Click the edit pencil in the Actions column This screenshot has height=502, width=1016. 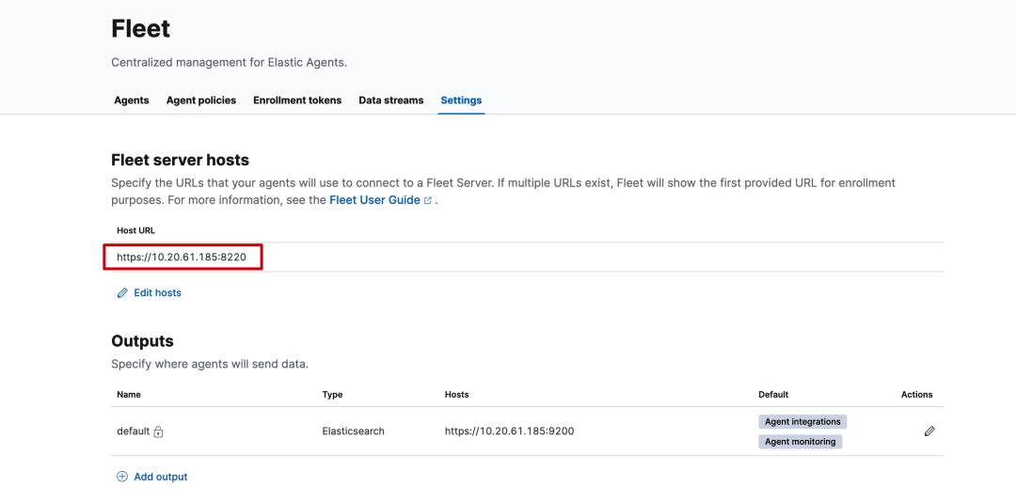(929, 431)
